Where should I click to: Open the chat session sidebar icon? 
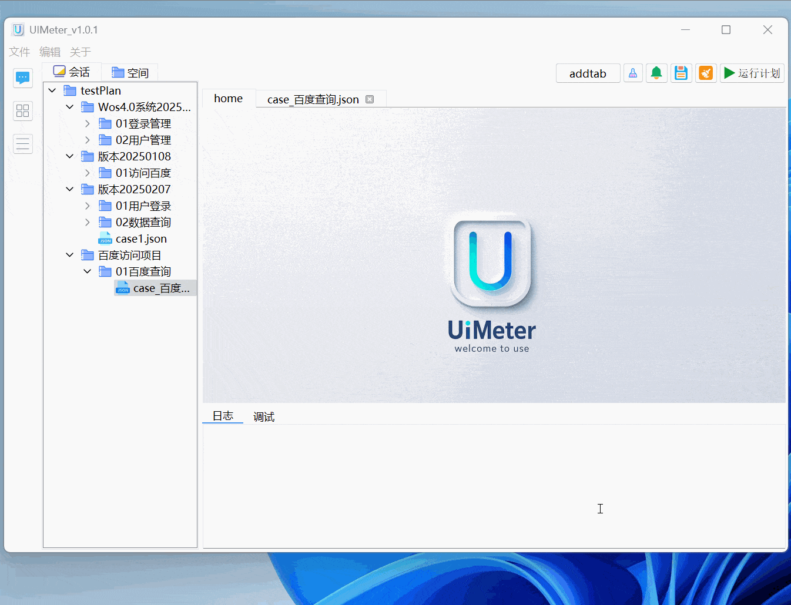tap(23, 78)
